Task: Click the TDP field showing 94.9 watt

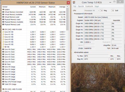Action: pos(116,48)
